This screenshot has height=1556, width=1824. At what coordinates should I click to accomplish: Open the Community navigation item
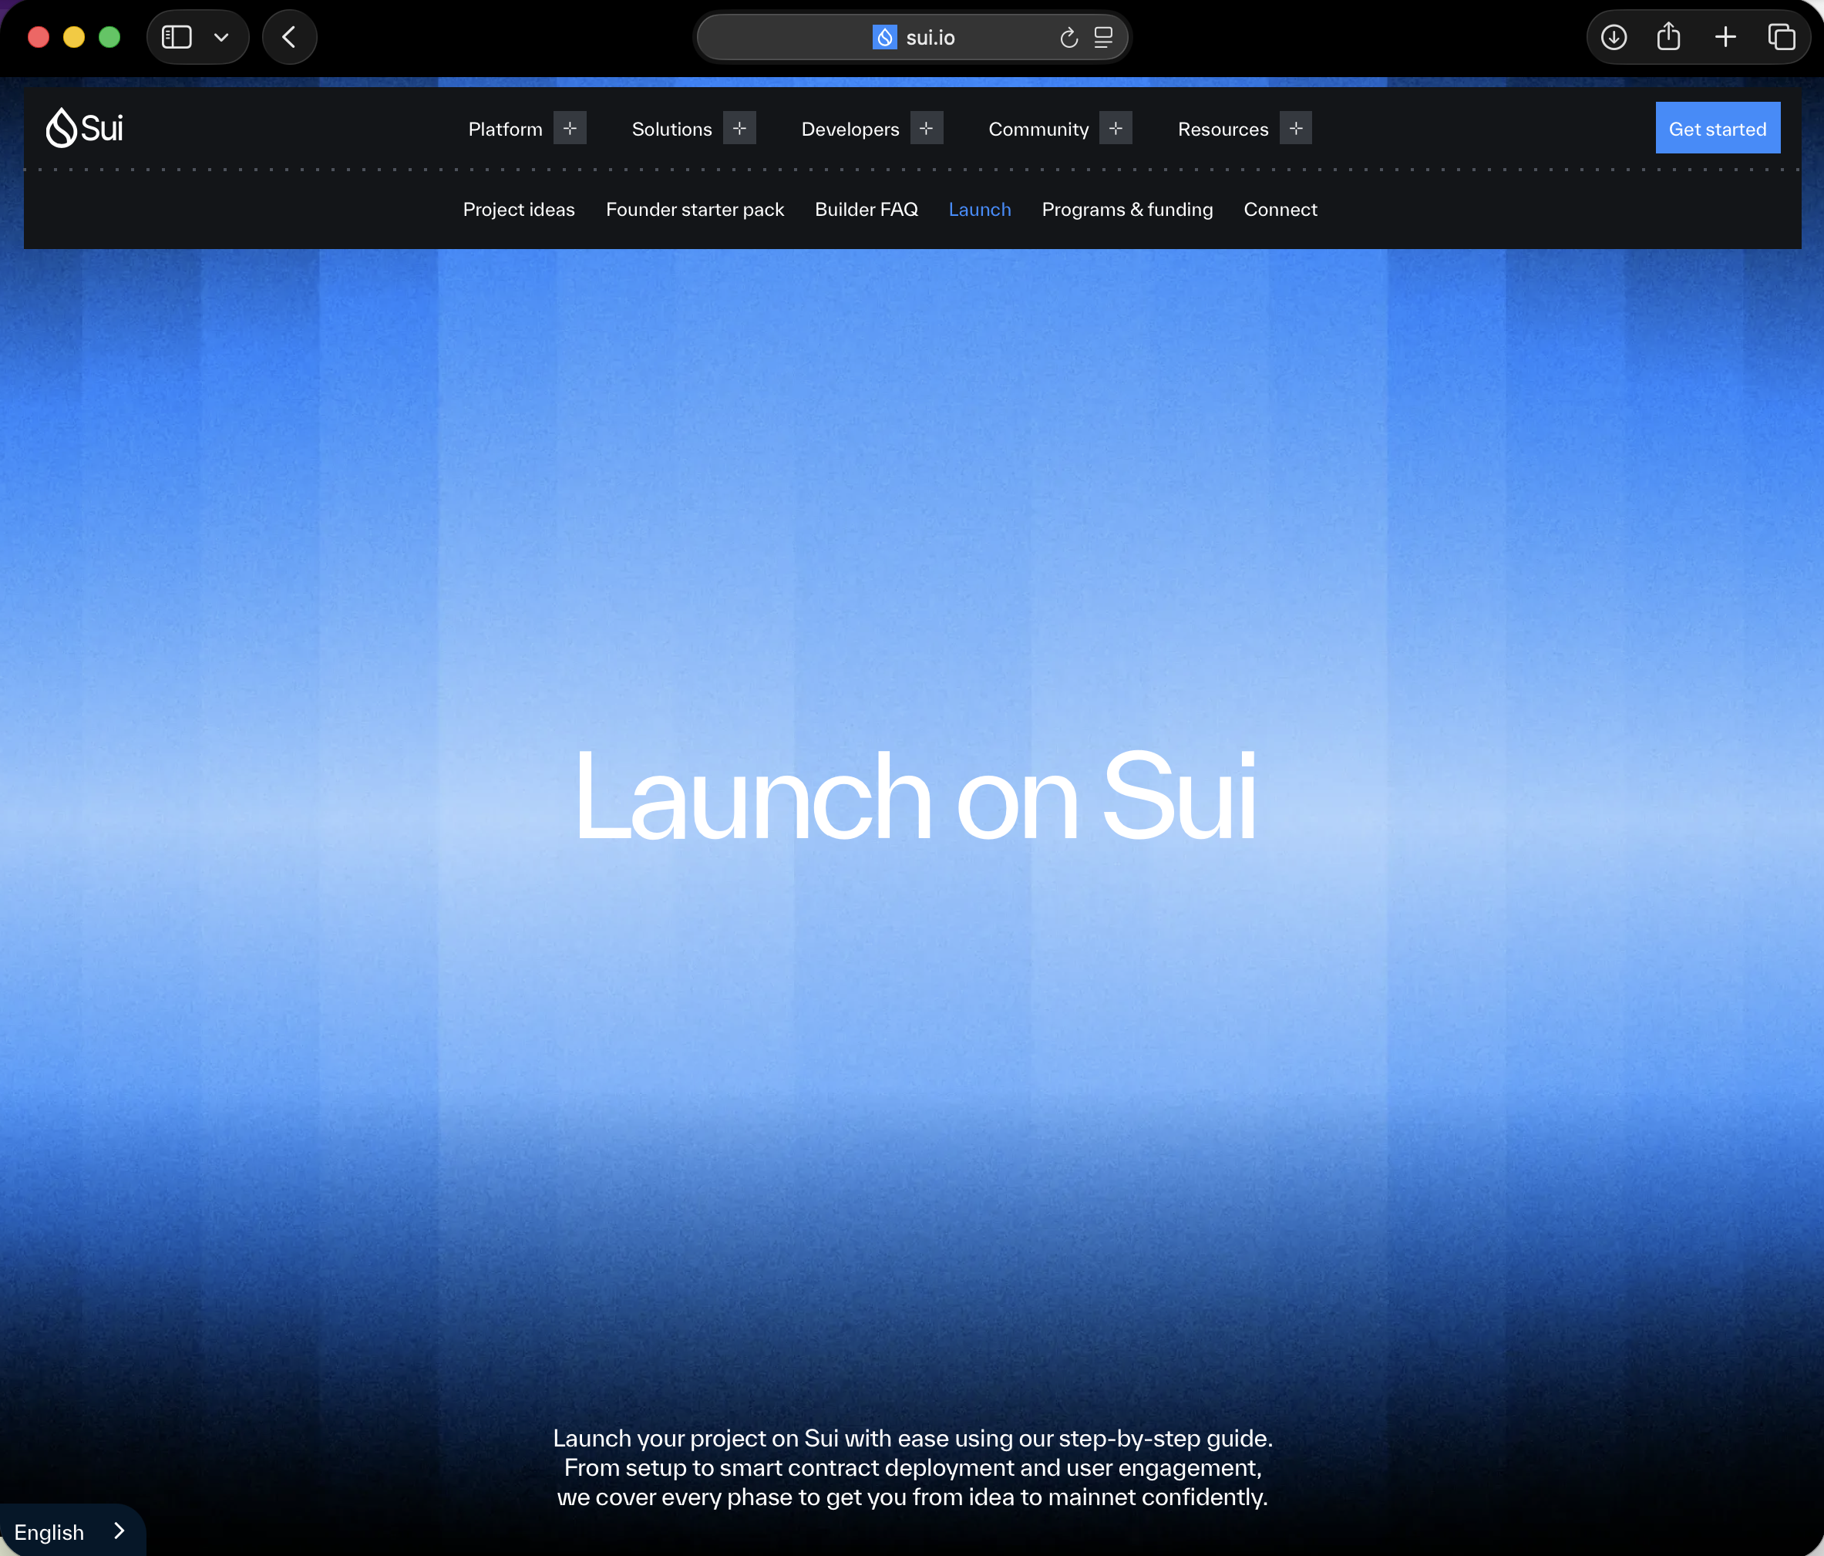click(1038, 130)
